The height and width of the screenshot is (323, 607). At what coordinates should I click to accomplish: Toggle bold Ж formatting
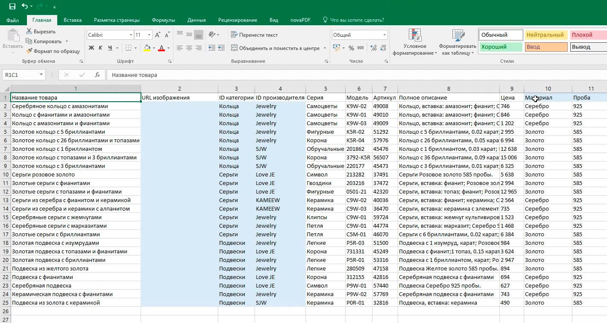(91, 48)
